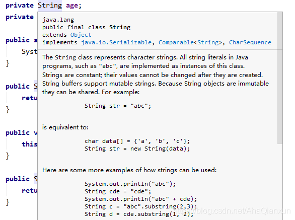Click the documentation popup scrollbar thumb
Viewport: 295px width, 220px height.
(280, 78)
